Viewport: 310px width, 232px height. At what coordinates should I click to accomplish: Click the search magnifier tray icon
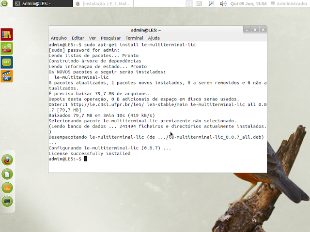(211, 3)
